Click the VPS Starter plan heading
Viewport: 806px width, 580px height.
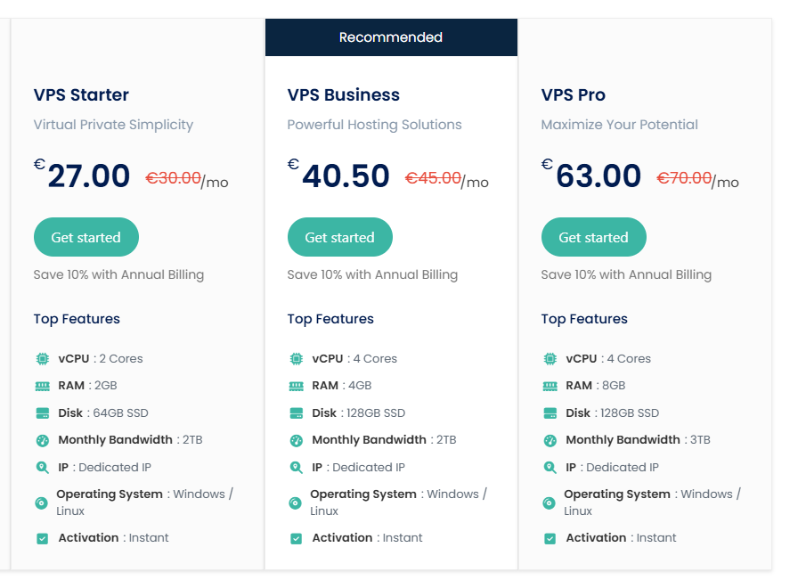coord(81,95)
